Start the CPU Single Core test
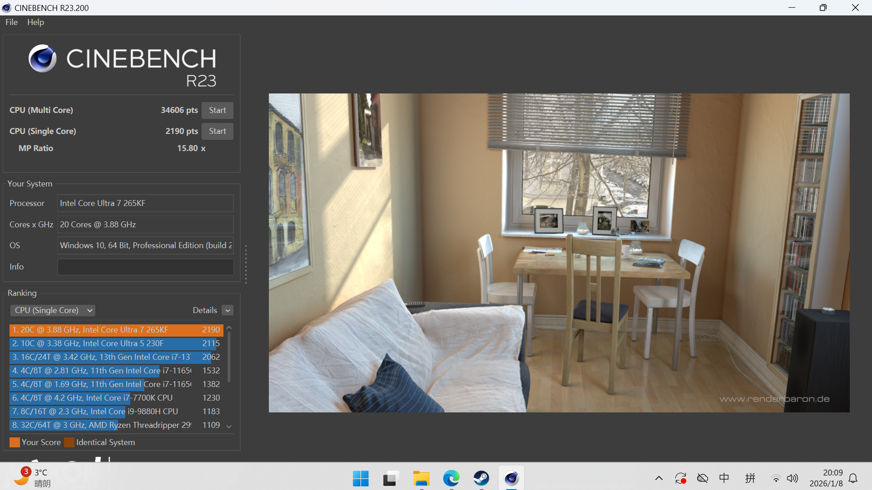The height and width of the screenshot is (490, 872). click(x=217, y=131)
